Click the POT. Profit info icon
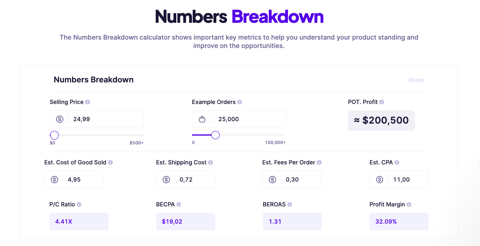Image resolution: width=480 pixels, height=246 pixels. coord(382,102)
